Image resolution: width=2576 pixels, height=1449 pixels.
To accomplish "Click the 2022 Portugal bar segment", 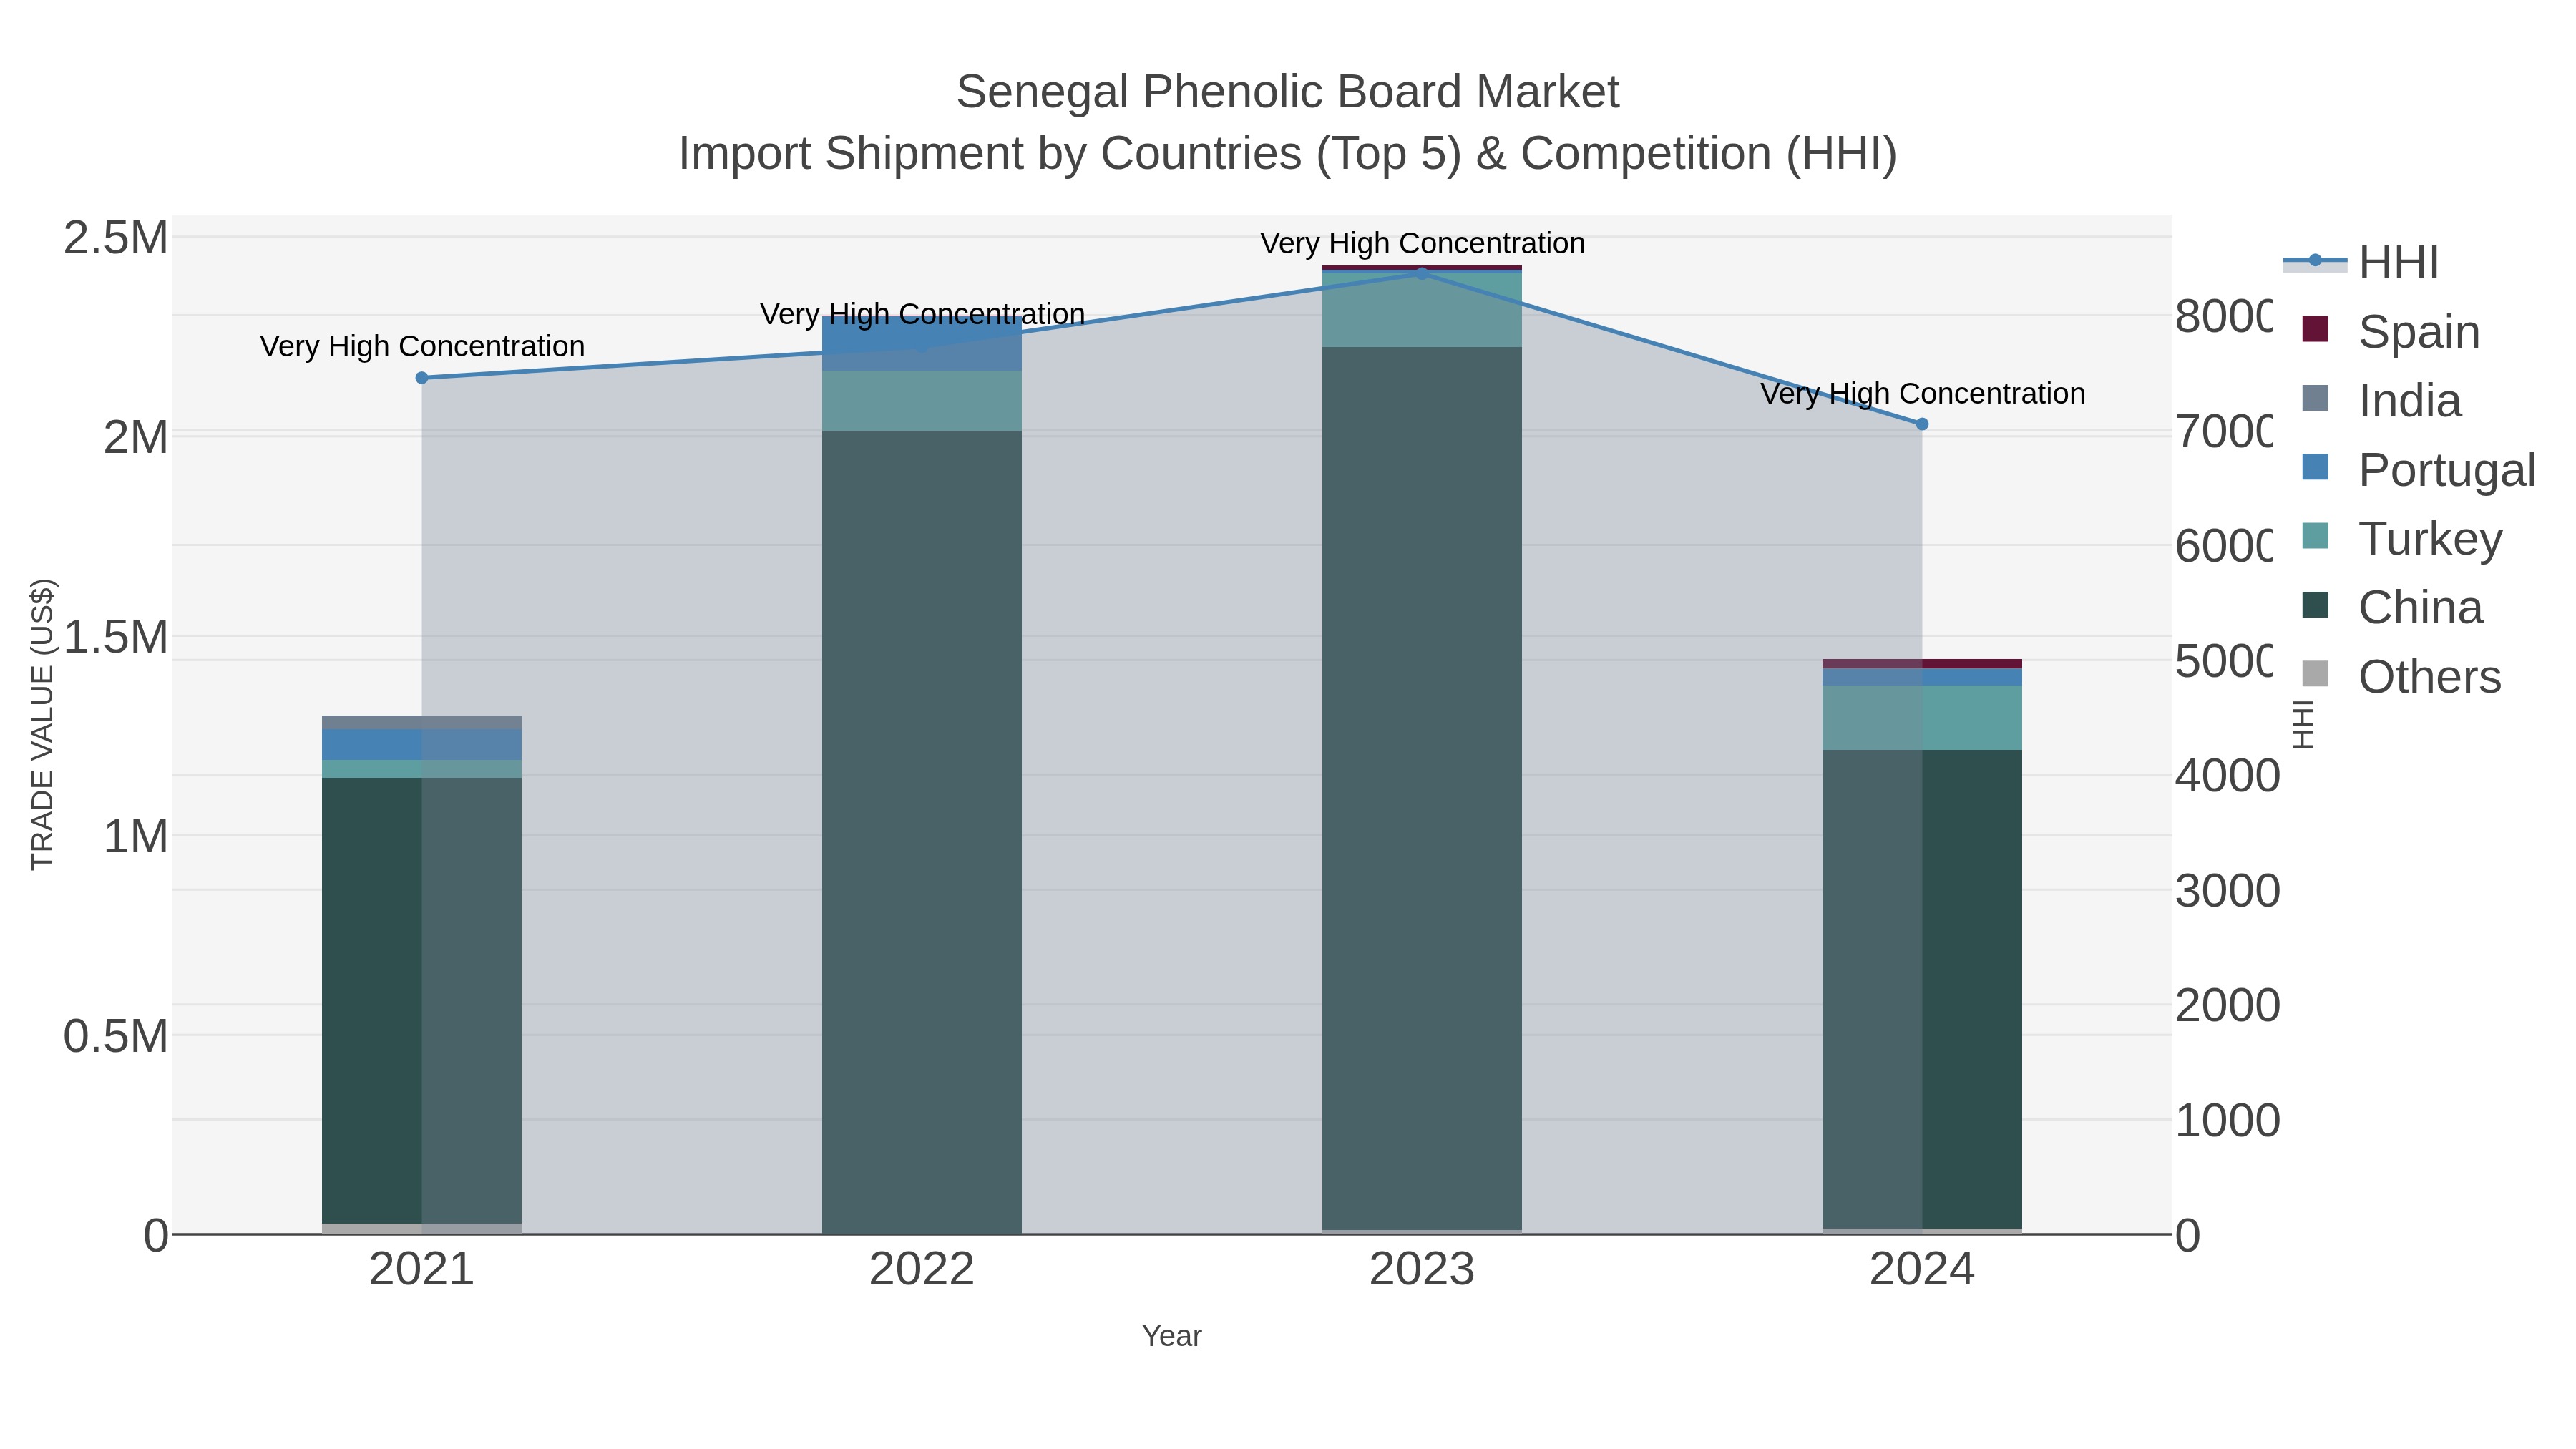I will (922, 344).
